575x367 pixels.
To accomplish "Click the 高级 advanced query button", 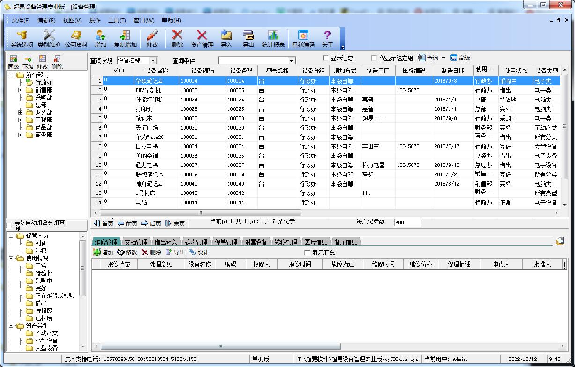I will tap(460, 58).
